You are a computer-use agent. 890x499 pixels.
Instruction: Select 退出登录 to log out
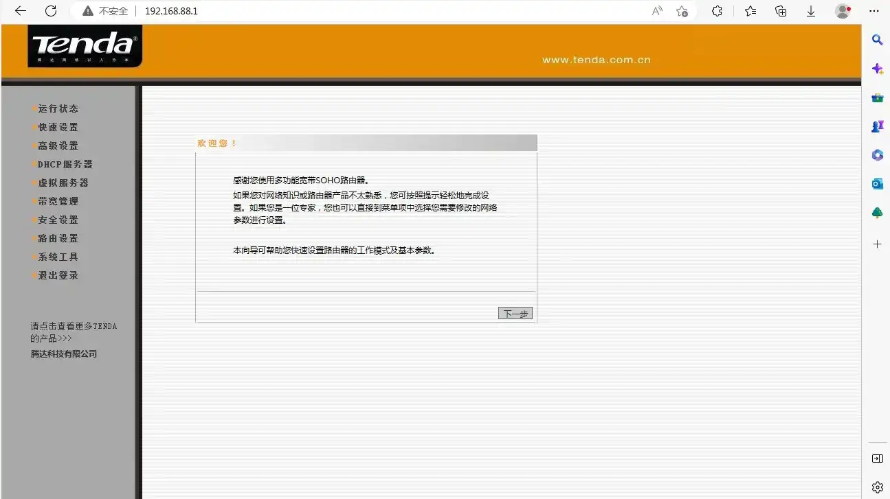[x=58, y=275]
